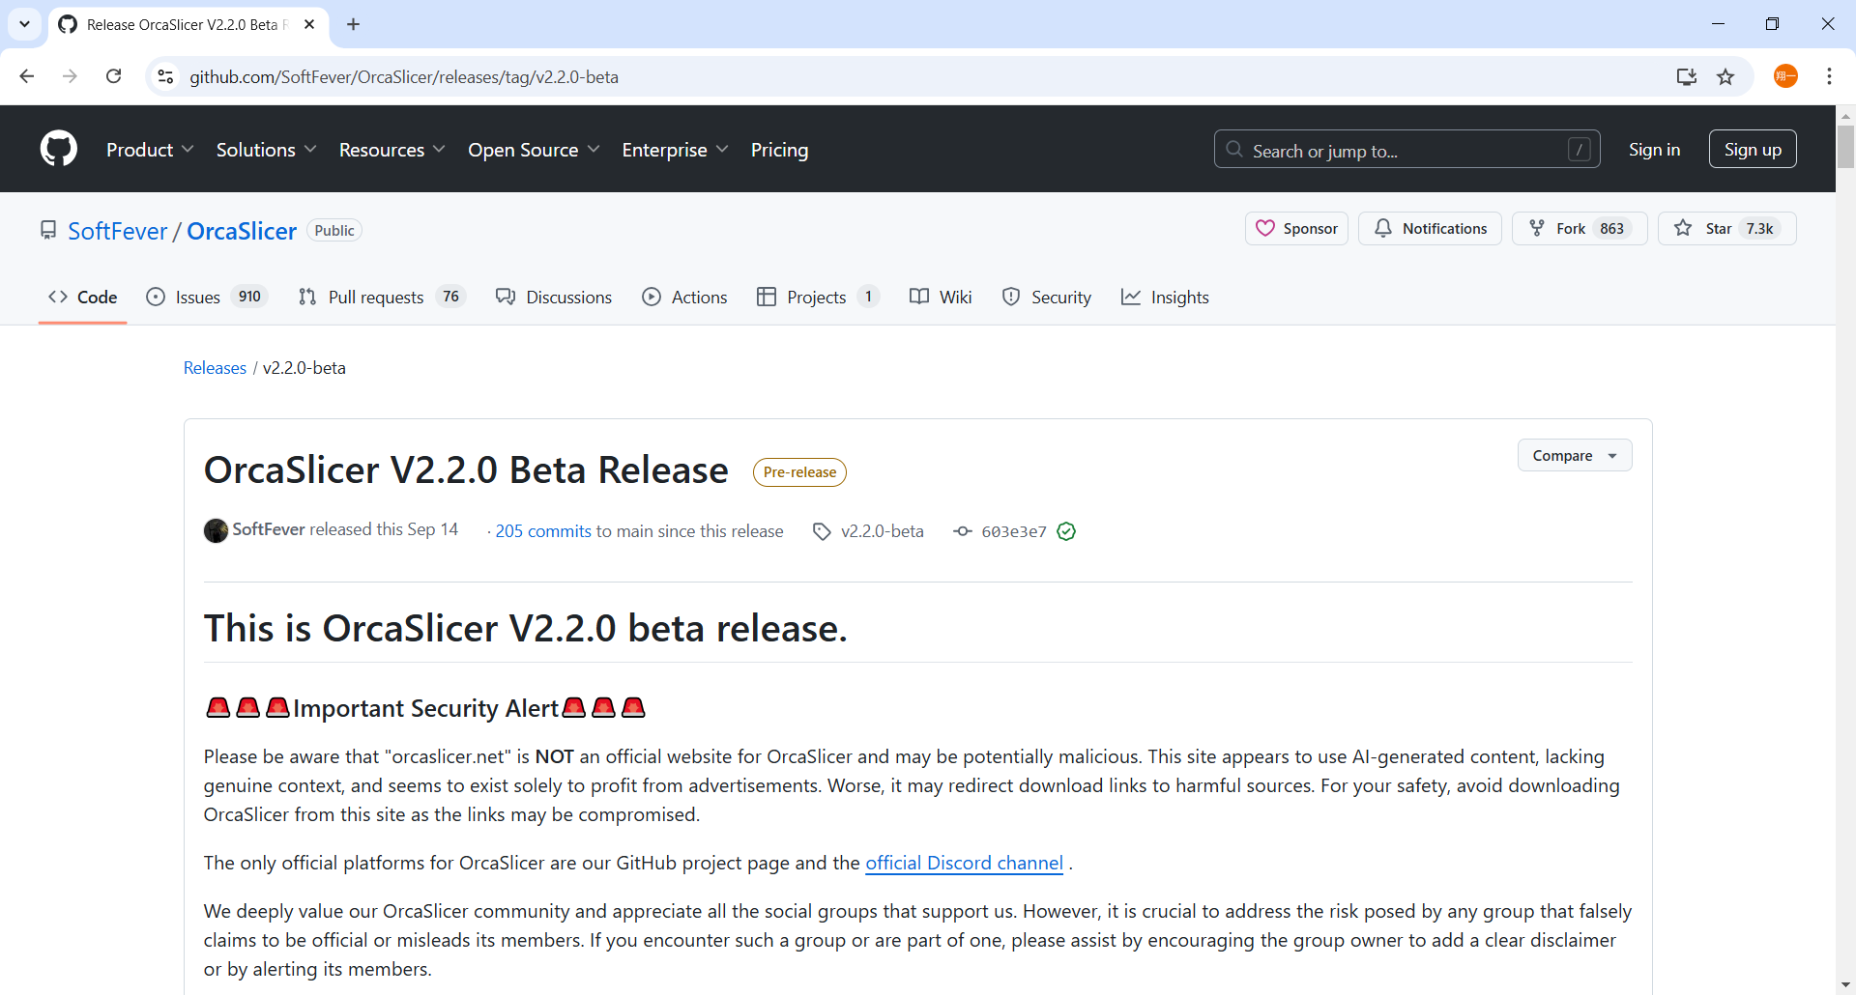Follow the official Discord channel link
Viewport: 1856px width, 995px height.
click(x=965, y=863)
